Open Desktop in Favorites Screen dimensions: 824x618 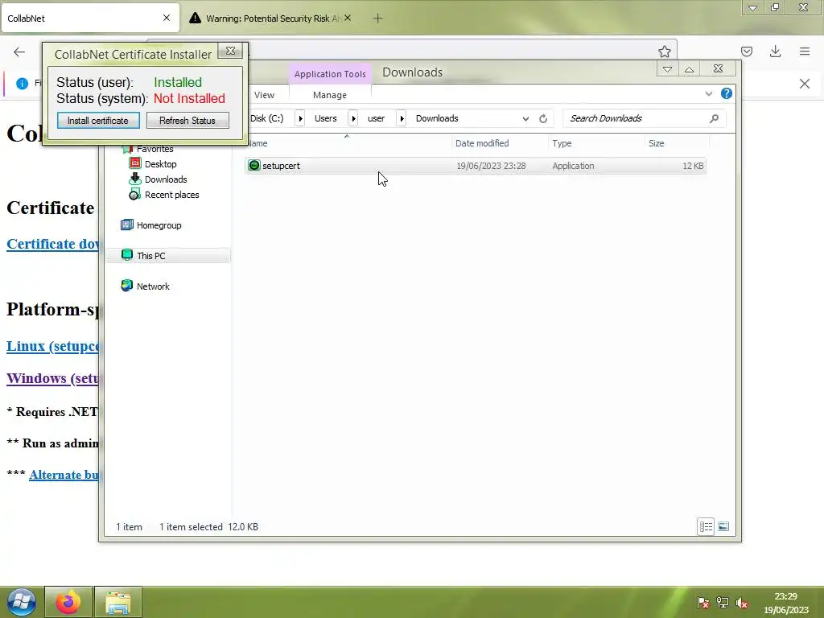click(160, 164)
